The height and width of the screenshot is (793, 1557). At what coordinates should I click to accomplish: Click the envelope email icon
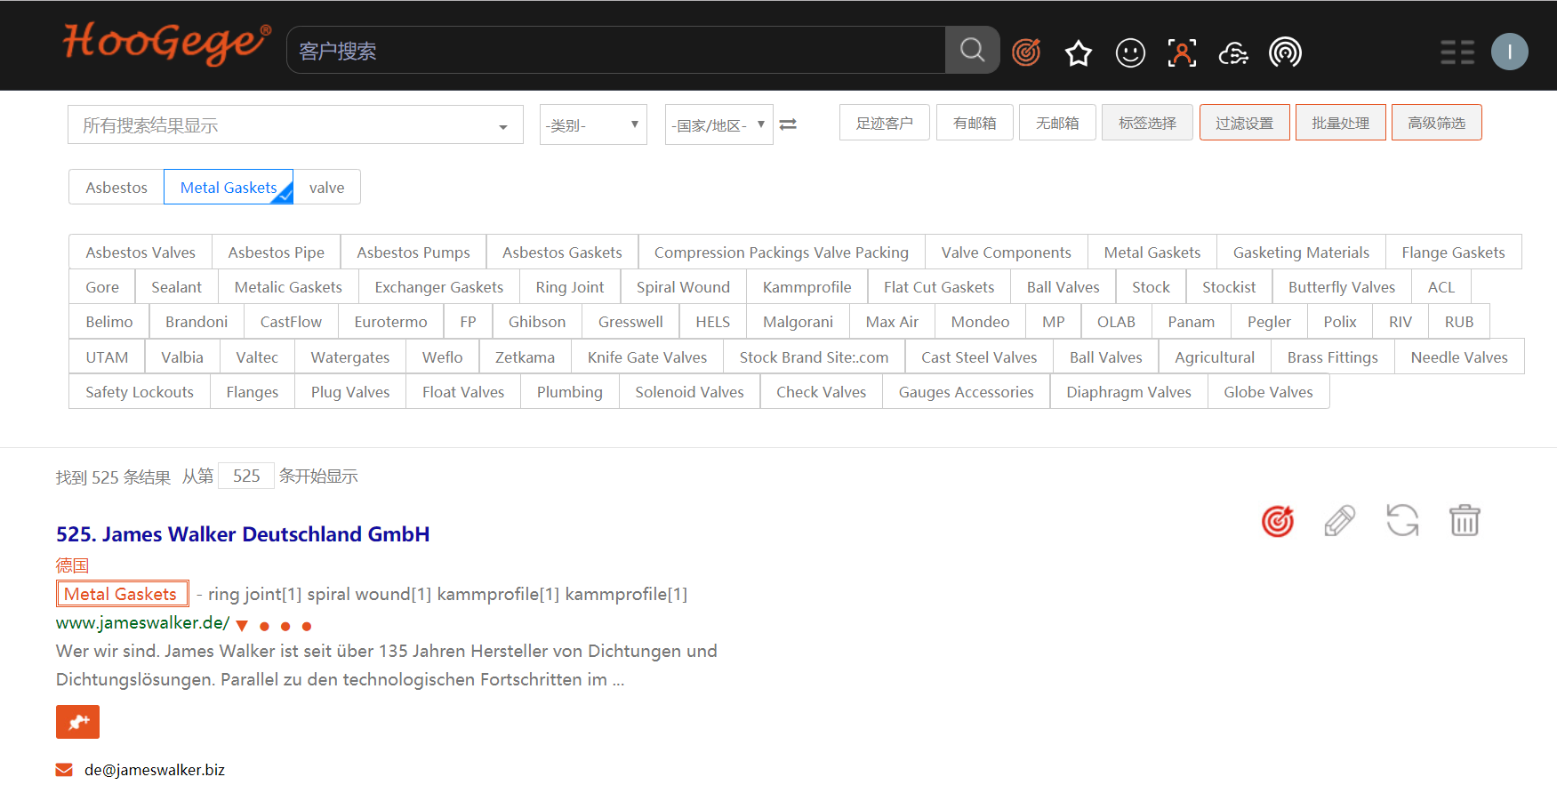click(64, 770)
